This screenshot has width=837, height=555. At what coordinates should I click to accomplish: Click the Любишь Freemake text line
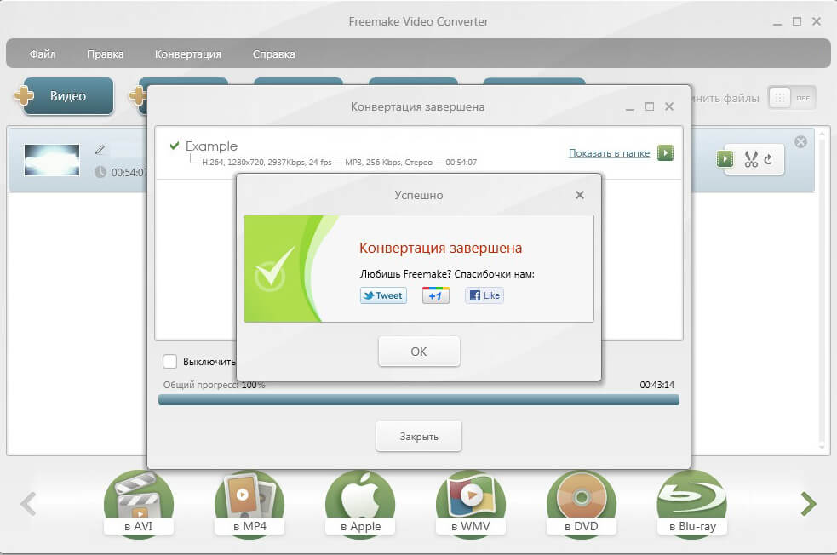(x=447, y=274)
